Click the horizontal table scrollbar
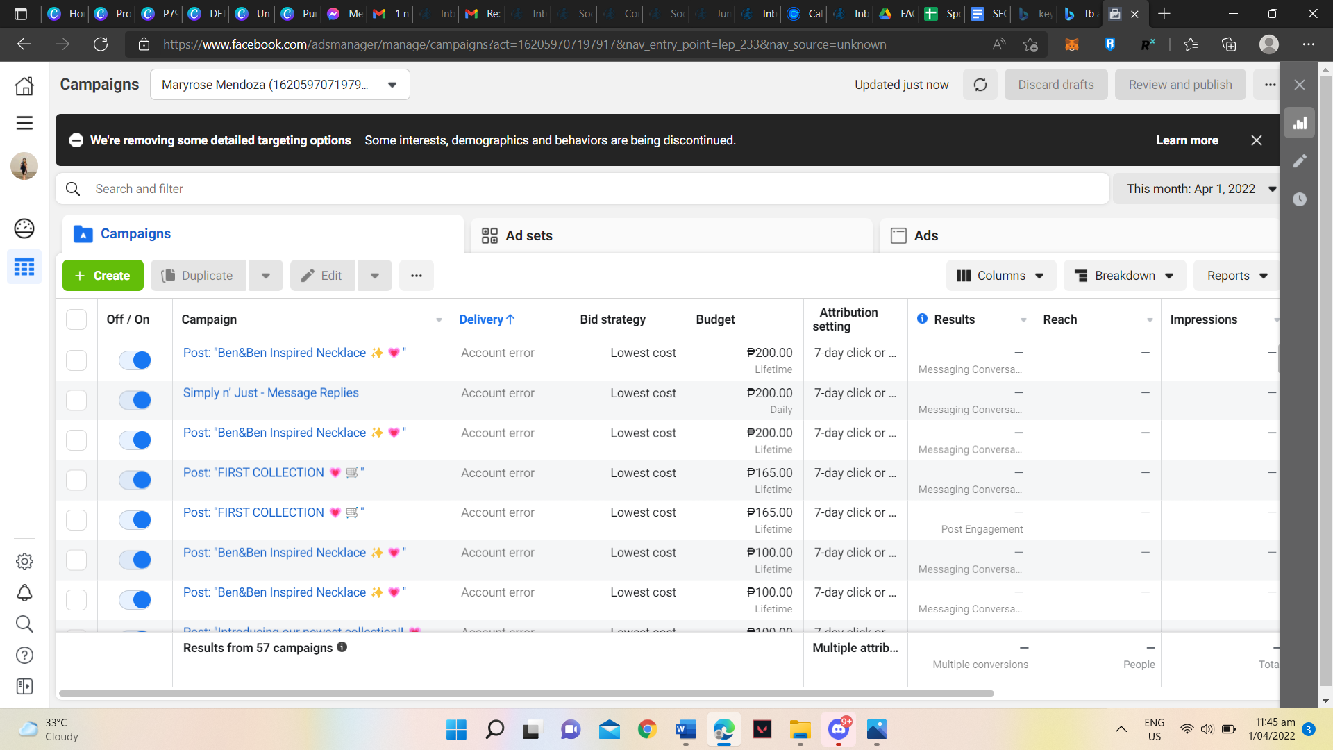 pyautogui.click(x=526, y=693)
